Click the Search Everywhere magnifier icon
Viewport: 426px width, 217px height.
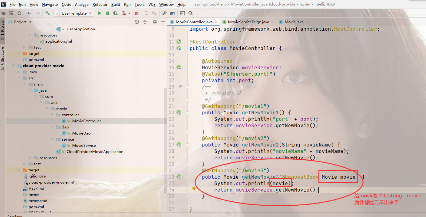click(191, 13)
